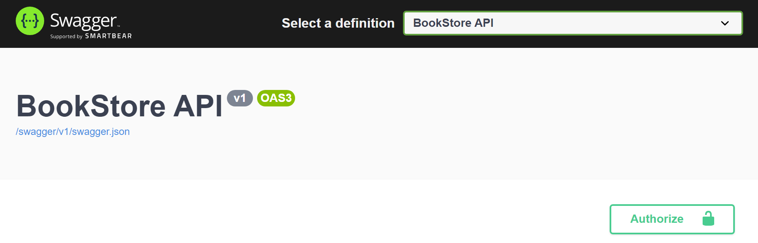The image size is (758, 243).
Task: Click the selected "BookStore API" dropdown text
Action: click(x=453, y=23)
